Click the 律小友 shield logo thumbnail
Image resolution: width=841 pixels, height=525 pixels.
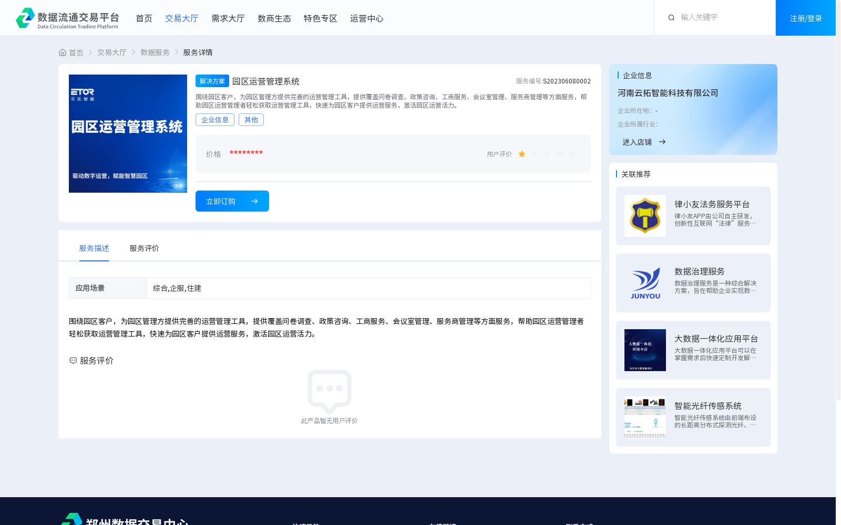645,216
